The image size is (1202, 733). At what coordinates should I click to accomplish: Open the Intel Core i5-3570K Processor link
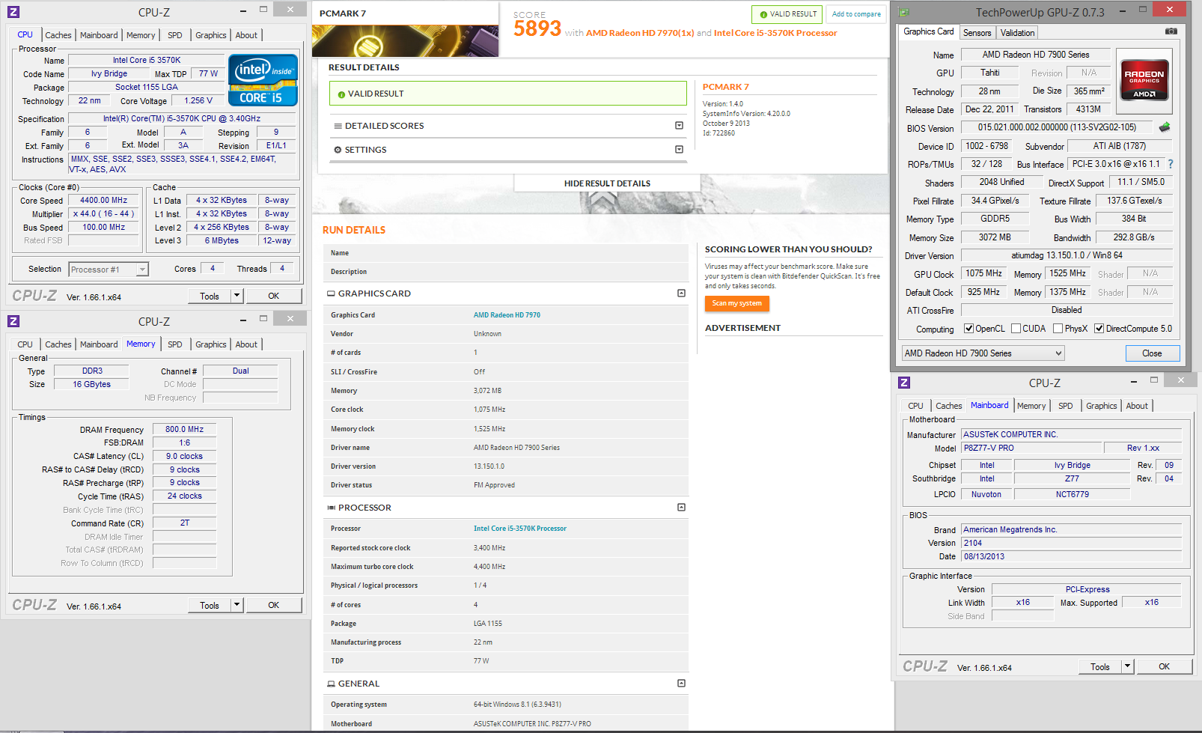[x=519, y=529]
